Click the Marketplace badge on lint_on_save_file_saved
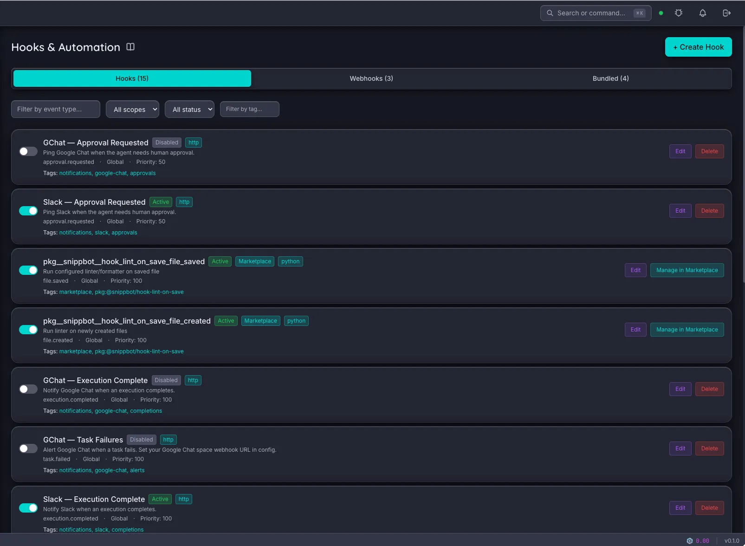The image size is (745, 546). pyautogui.click(x=255, y=261)
